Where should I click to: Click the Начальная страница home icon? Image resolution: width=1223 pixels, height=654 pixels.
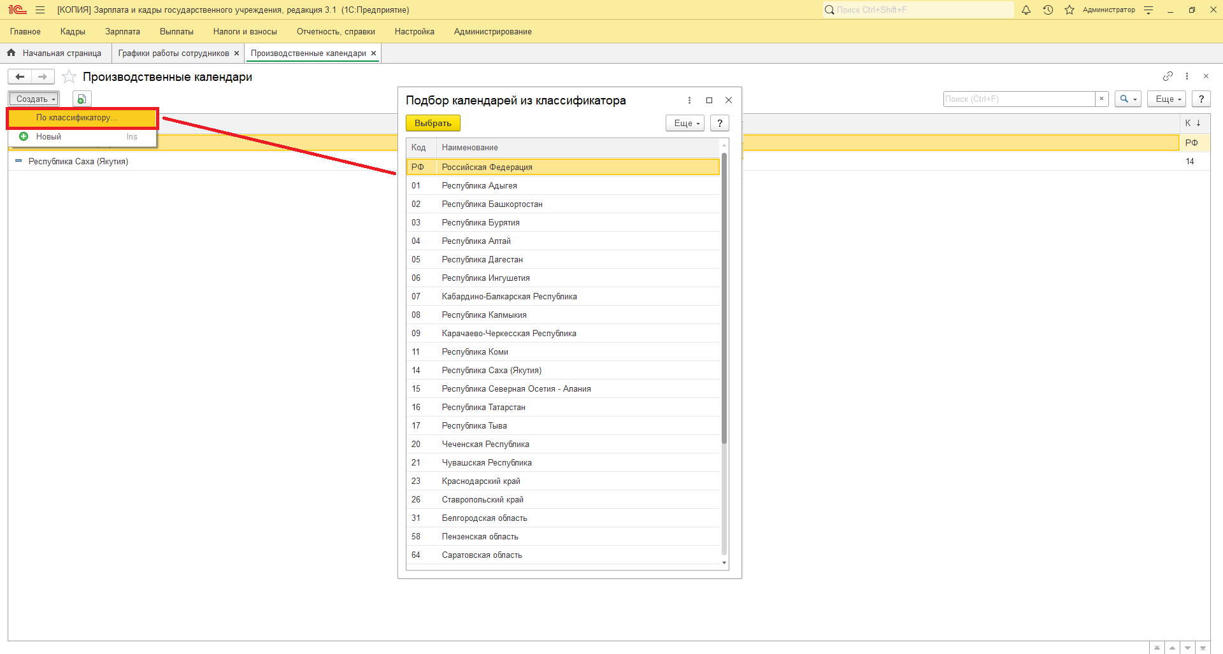[x=11, y=53]
